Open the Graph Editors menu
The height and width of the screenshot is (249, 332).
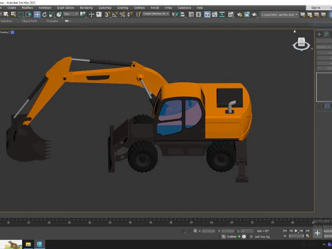[66, 8]
